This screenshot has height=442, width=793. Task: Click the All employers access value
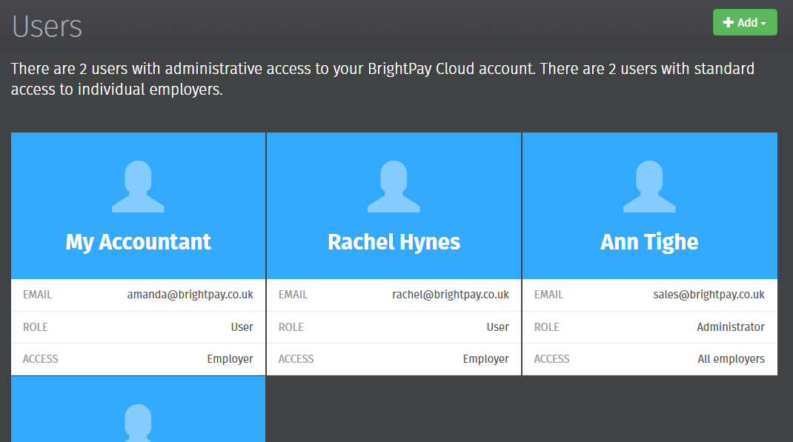(x=731, y=359)
